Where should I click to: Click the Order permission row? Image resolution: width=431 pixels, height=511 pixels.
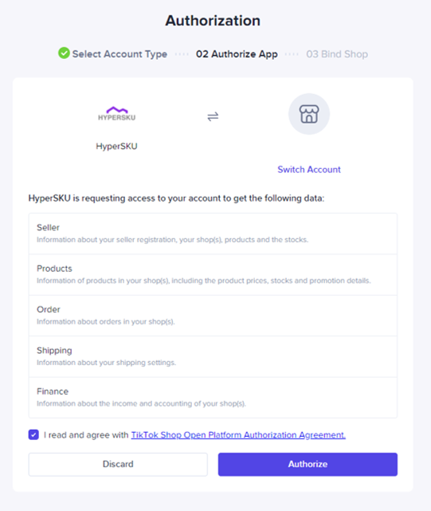pos(213,316)
